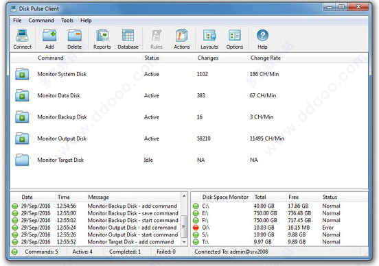379x266 pixels.
Task: Select the Monitor Output Disk command name
Action: point(62,138)
